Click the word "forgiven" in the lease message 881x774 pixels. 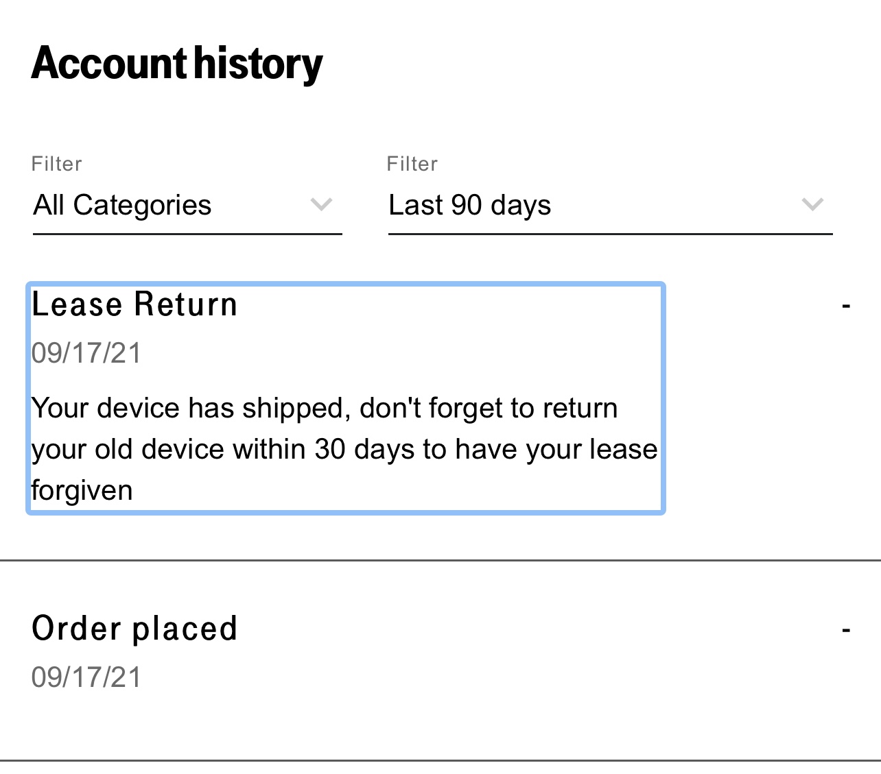coord(82,491)
